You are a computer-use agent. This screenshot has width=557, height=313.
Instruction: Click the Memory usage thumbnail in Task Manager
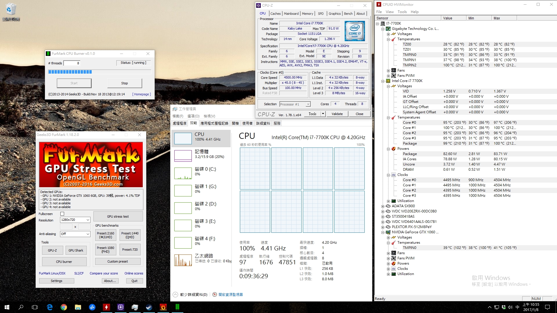[x=183, y=156]
